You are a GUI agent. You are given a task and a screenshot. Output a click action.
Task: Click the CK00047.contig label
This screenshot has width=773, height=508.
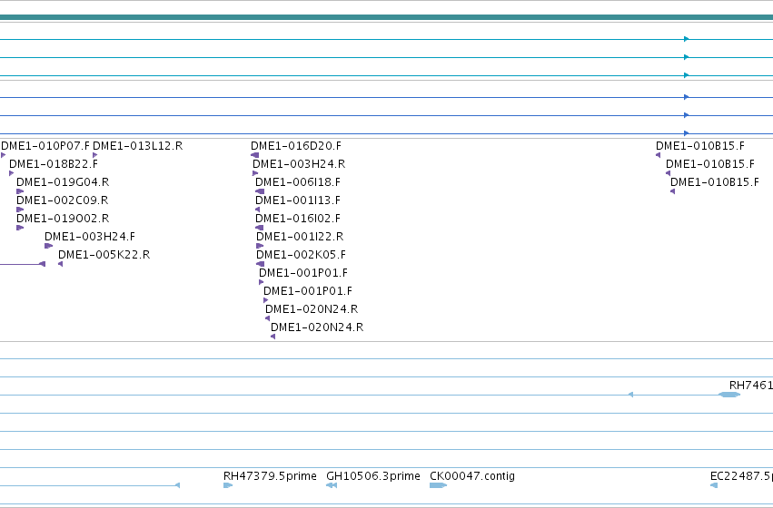point(472,476)
